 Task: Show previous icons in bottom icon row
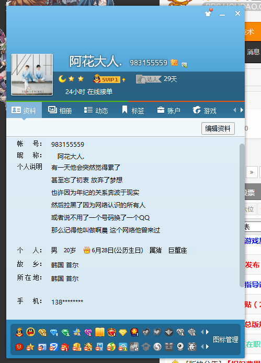tap(202, 347)
